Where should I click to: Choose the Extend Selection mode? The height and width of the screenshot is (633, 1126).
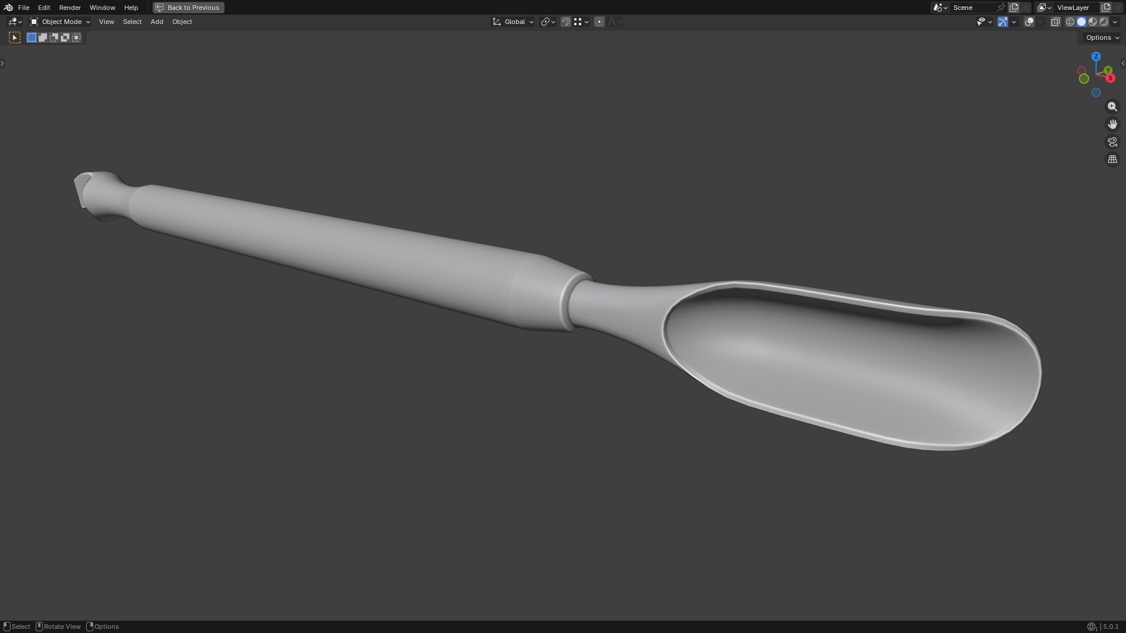click(x=43, y=38)
